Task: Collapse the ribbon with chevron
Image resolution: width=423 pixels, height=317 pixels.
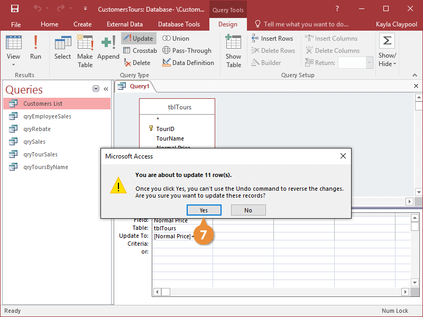Action: (415, 75)
